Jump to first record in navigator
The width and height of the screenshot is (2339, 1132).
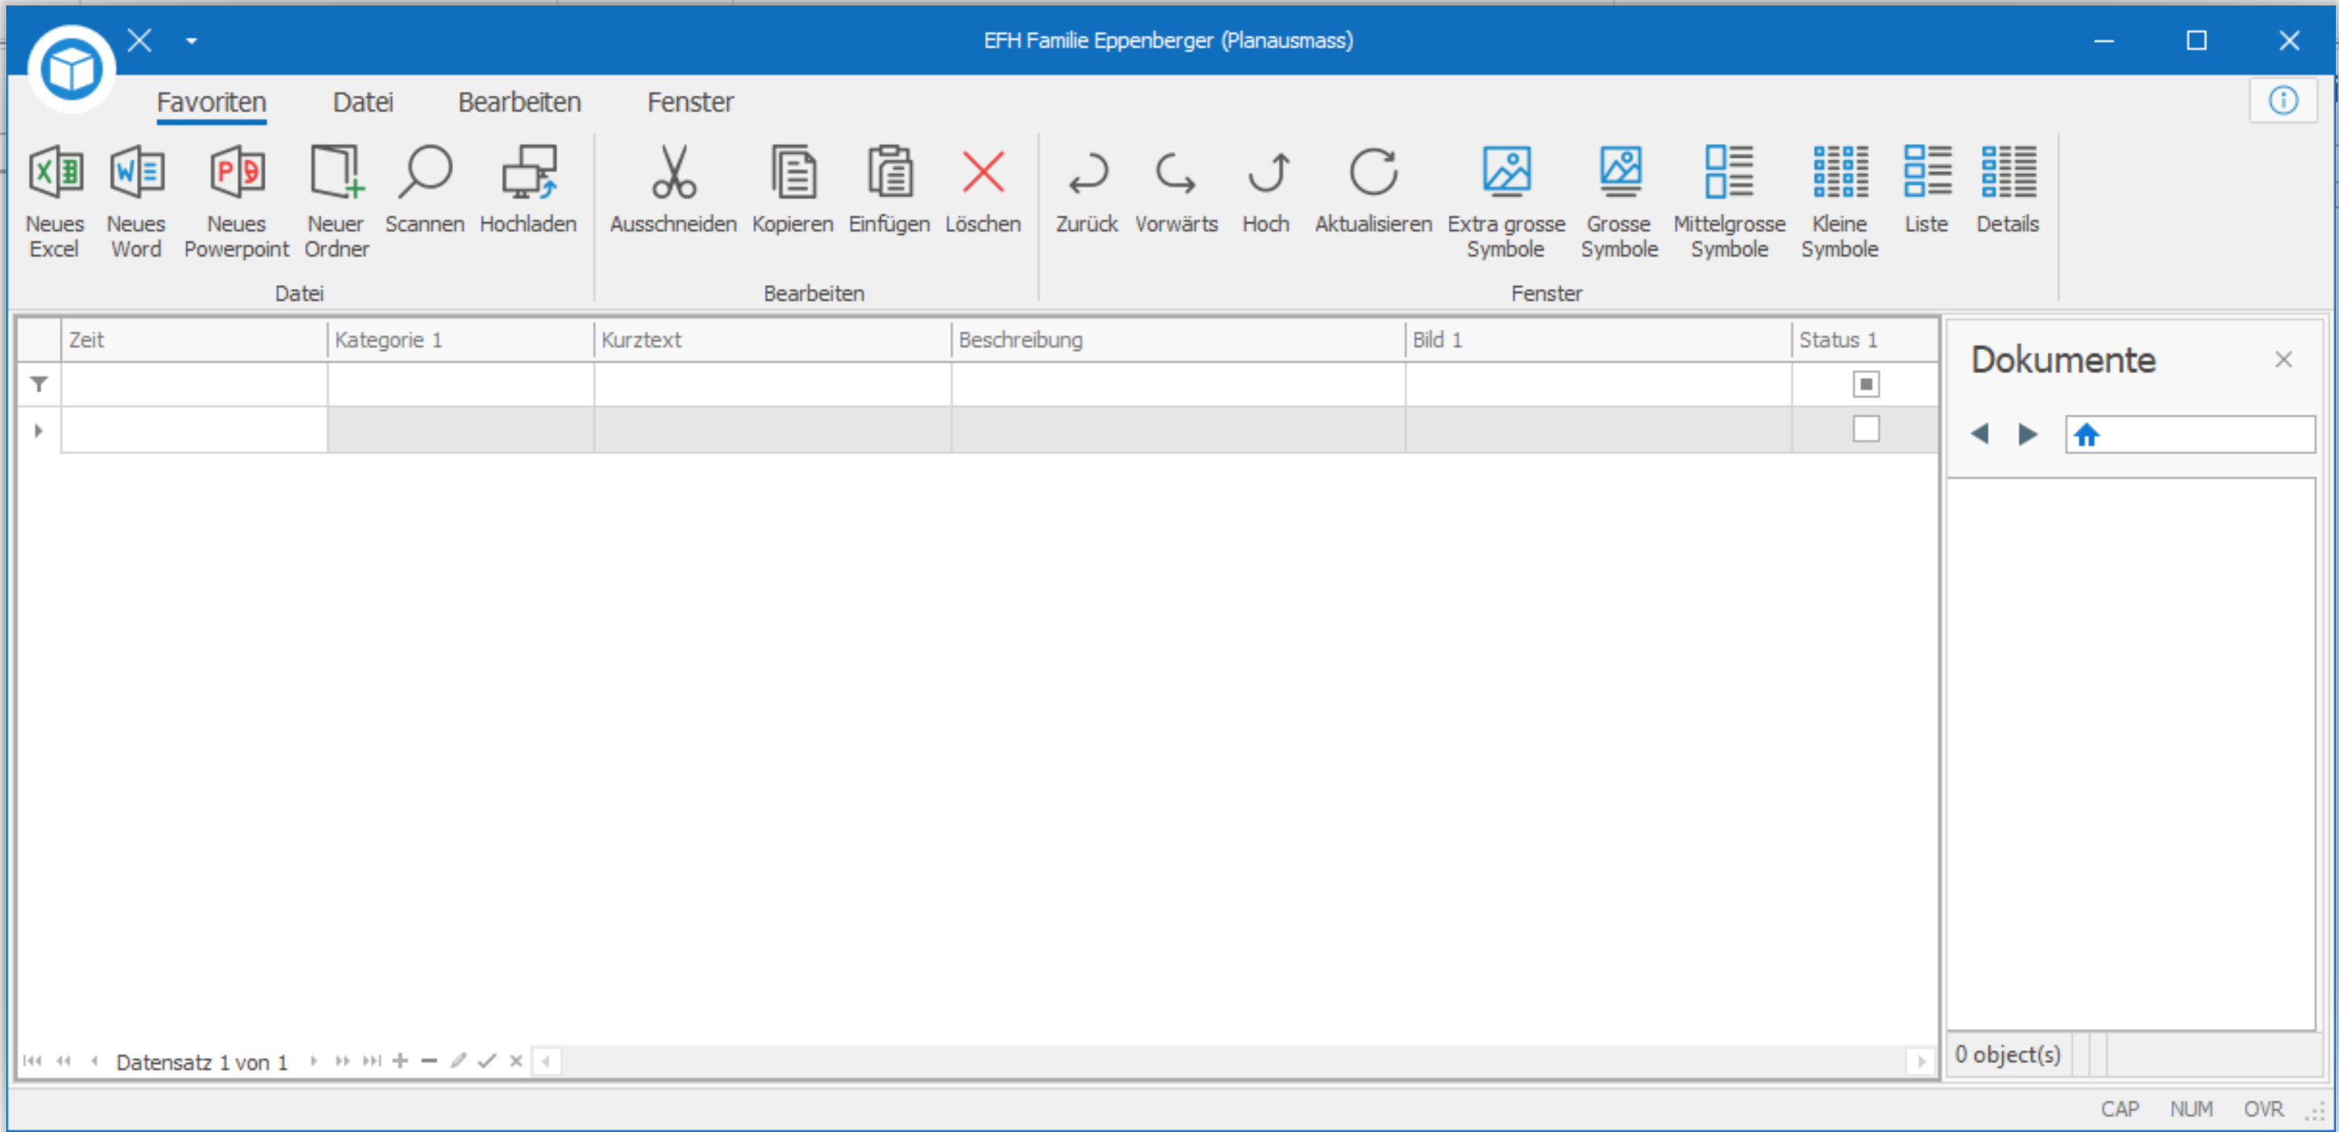pyautogui.click(x=32, y=1060)
